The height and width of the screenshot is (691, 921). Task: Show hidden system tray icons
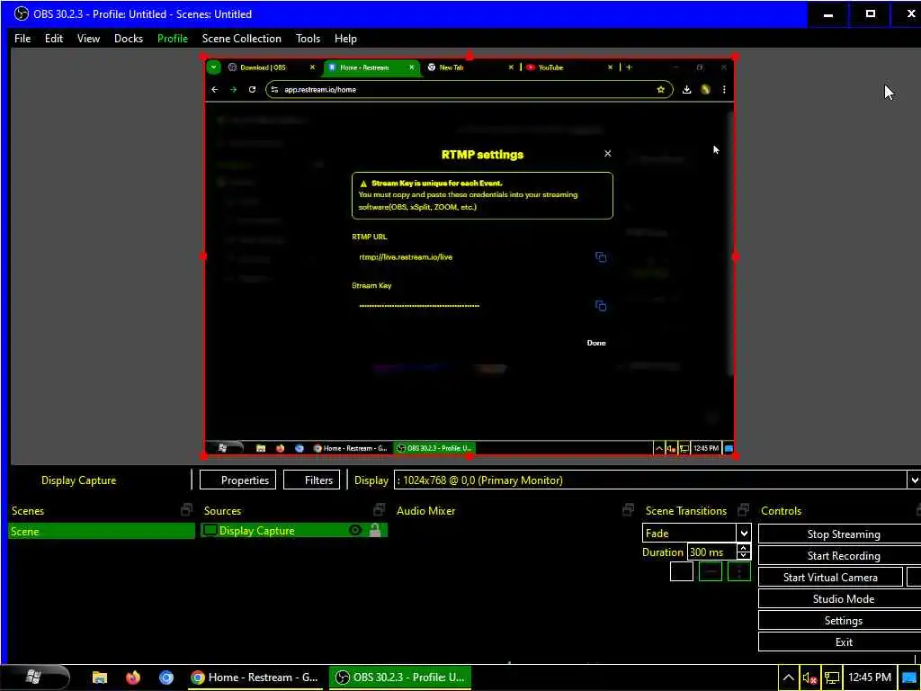[x=788, y=678]
